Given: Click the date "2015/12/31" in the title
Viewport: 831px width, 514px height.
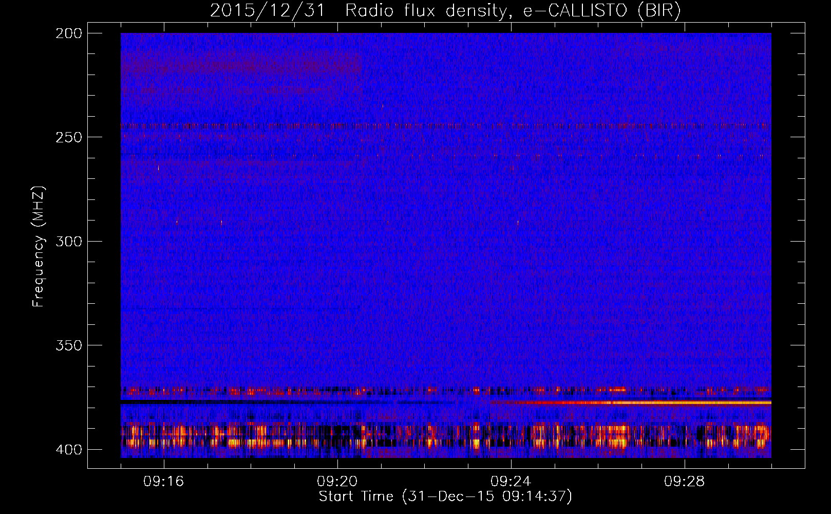Looking at the screenshot, I should click(268, 10).
